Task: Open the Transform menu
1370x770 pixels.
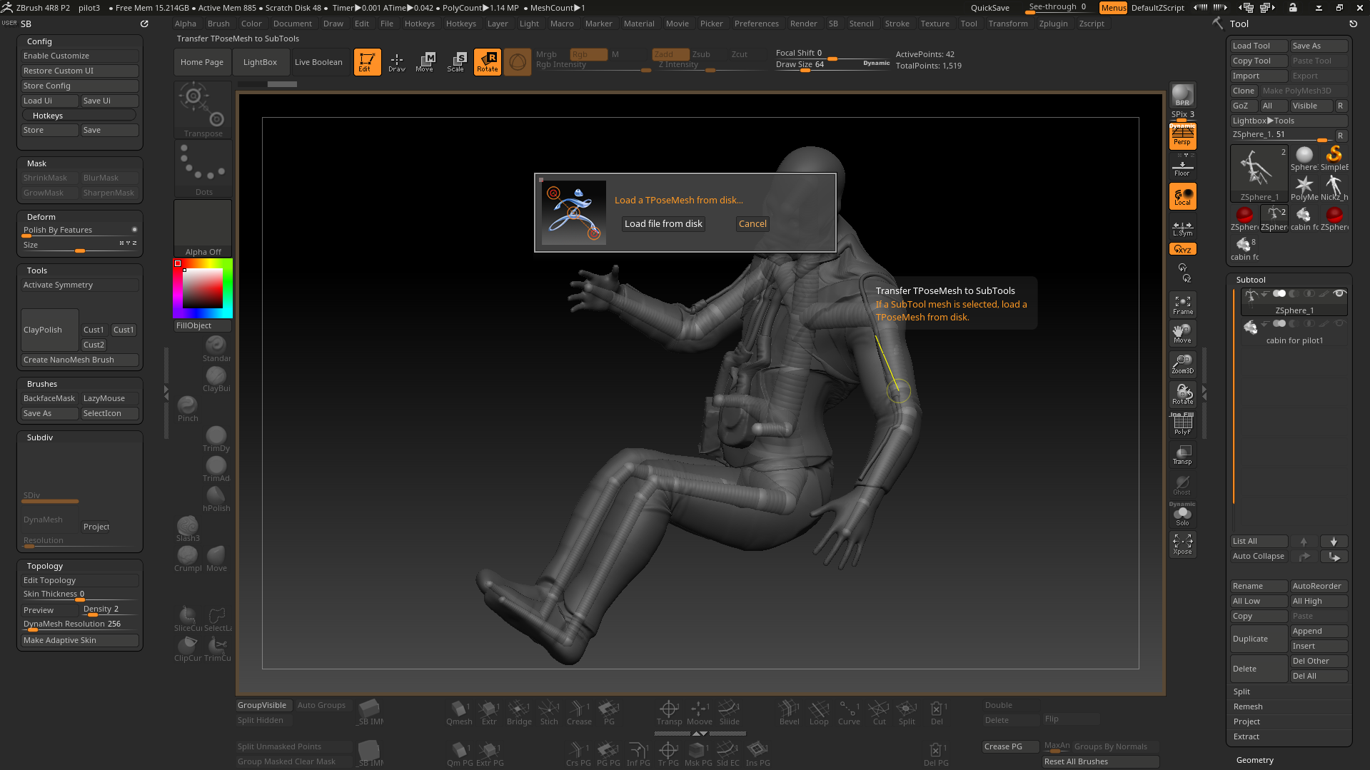Action: click(x=1008, y=24)
